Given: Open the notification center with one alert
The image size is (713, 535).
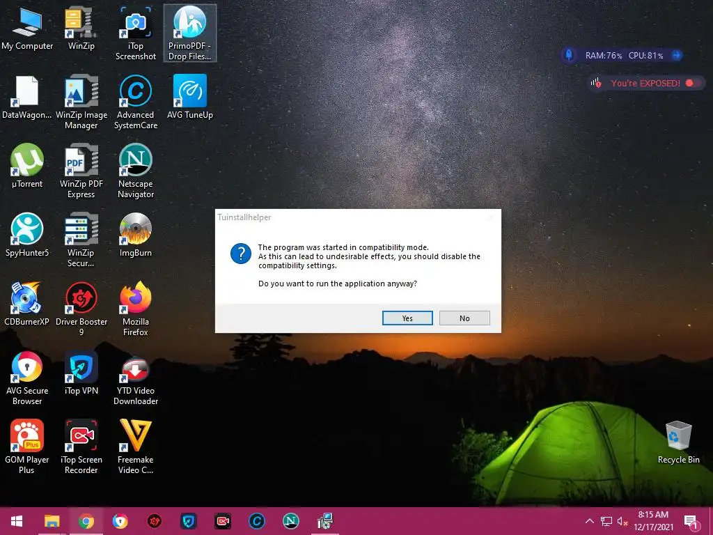Looking at the screenshot, I should tap(691, 522).
